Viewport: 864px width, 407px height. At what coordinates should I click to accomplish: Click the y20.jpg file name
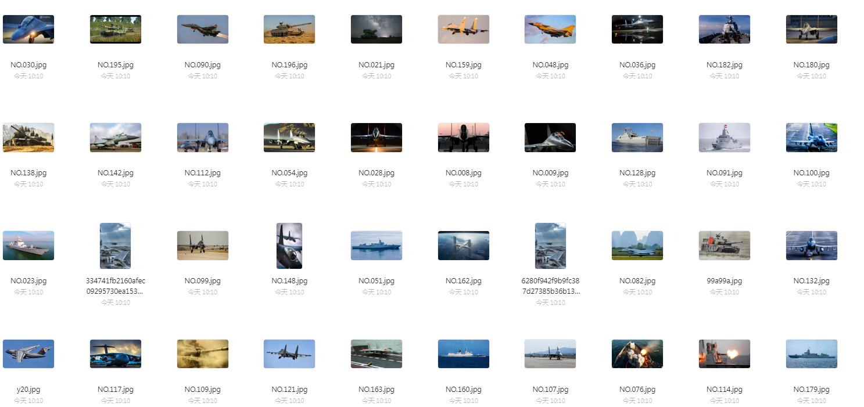(28, 390)
